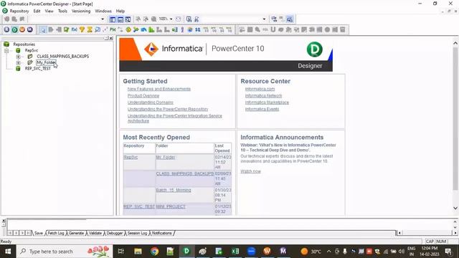
Task: Open the Repository menu
Action: [x=19, y=11]
